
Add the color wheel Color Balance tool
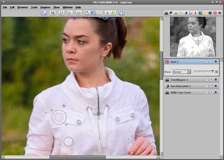[190, 13]
